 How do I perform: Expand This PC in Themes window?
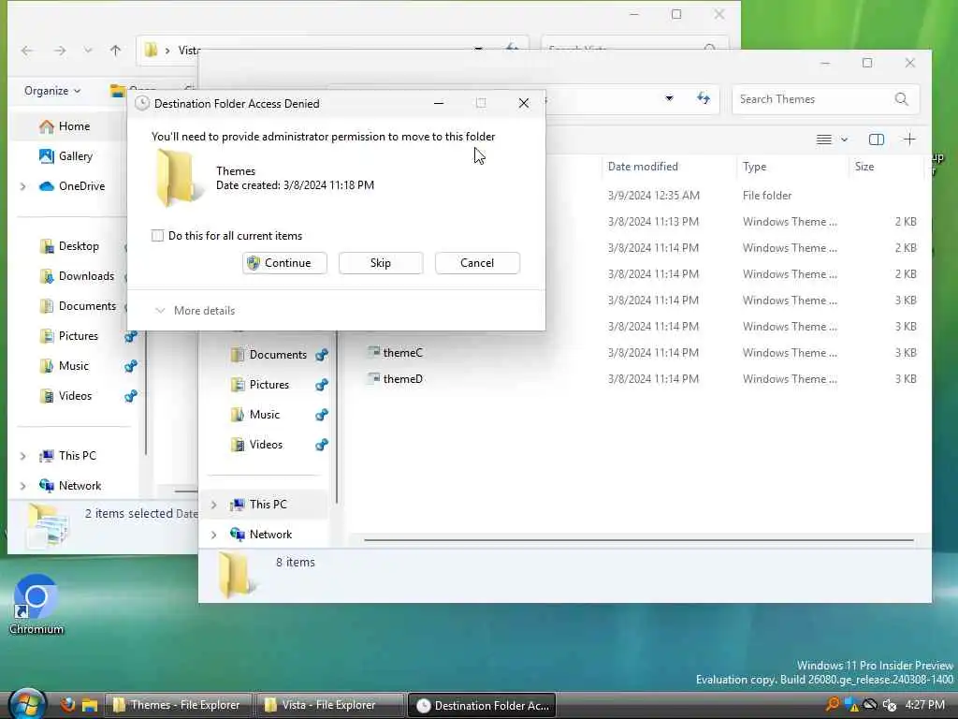[214, 505]
